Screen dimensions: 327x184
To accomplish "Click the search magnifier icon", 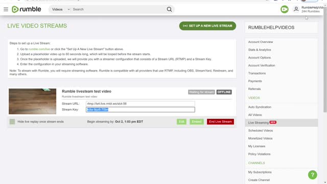I will (169, 9).
